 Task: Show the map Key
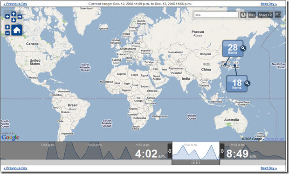[252, 15]
